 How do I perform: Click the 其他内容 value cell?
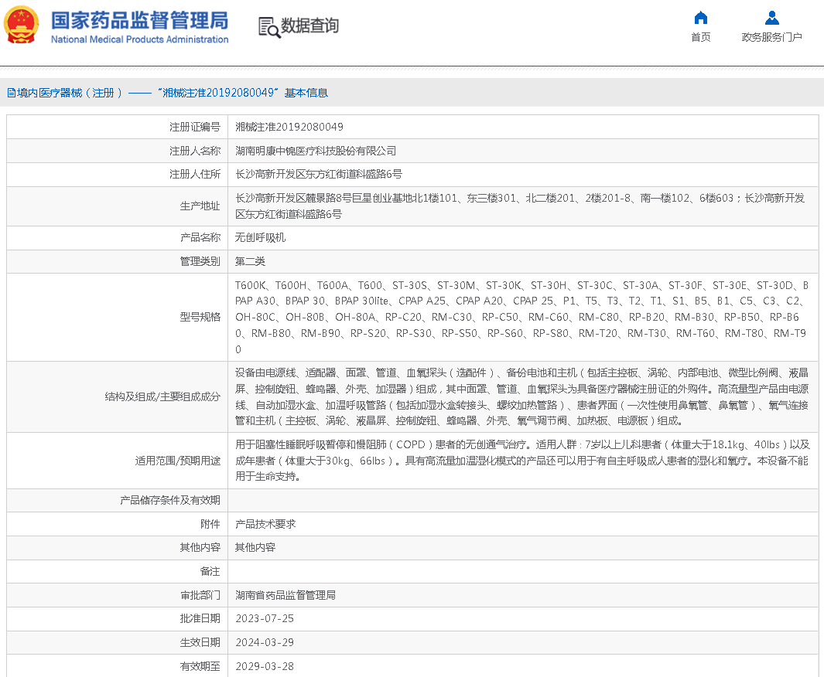click(255, 547)
